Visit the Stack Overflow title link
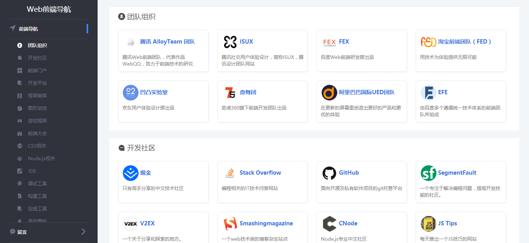Image resolution: width=529 pixels, height=243 pixels. pos(261,173)
